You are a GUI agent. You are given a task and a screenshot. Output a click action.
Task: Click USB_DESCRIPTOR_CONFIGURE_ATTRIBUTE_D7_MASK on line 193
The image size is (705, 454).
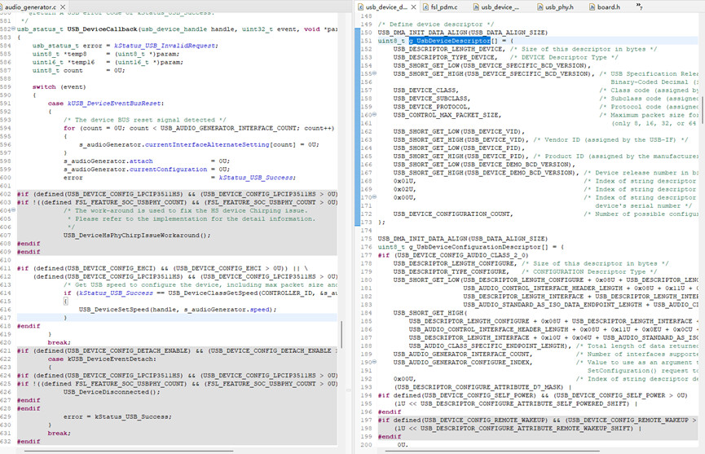pos(479,386)
